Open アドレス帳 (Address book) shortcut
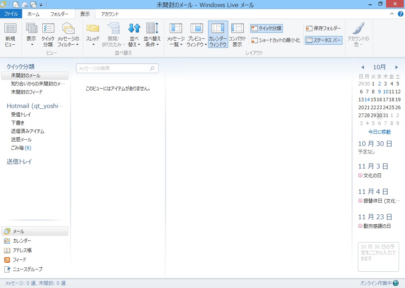The image size is (405, 288). (x=22, y=250)
